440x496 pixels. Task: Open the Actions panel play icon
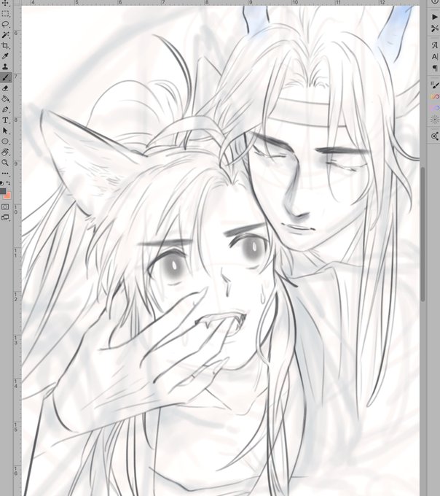click(435, 17)
